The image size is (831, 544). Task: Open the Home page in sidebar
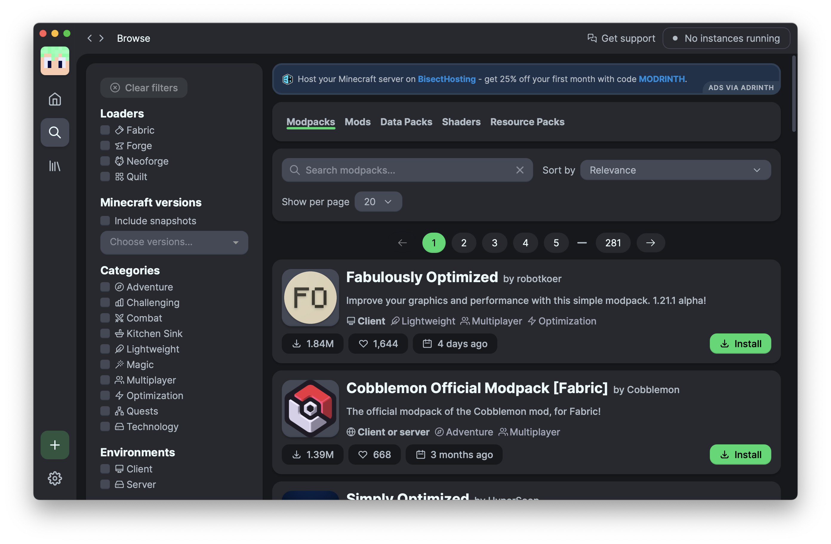(x=55, y=99)
